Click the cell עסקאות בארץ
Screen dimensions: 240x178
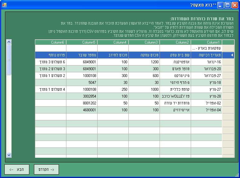pos(206,48)
